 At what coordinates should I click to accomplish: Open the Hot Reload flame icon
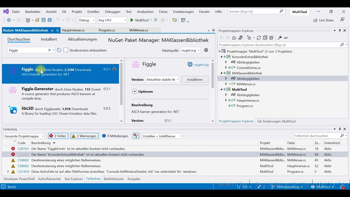[x=163, y=20]
